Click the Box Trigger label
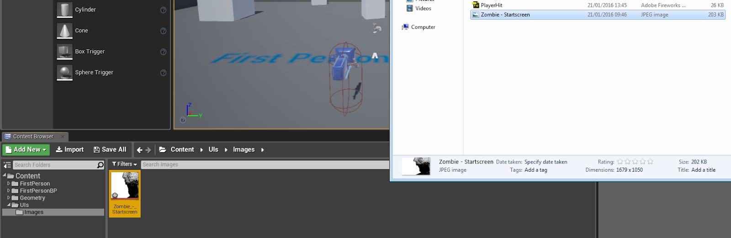Image resolution: width=731 pixels, height=238 pixels. point(90,52)
